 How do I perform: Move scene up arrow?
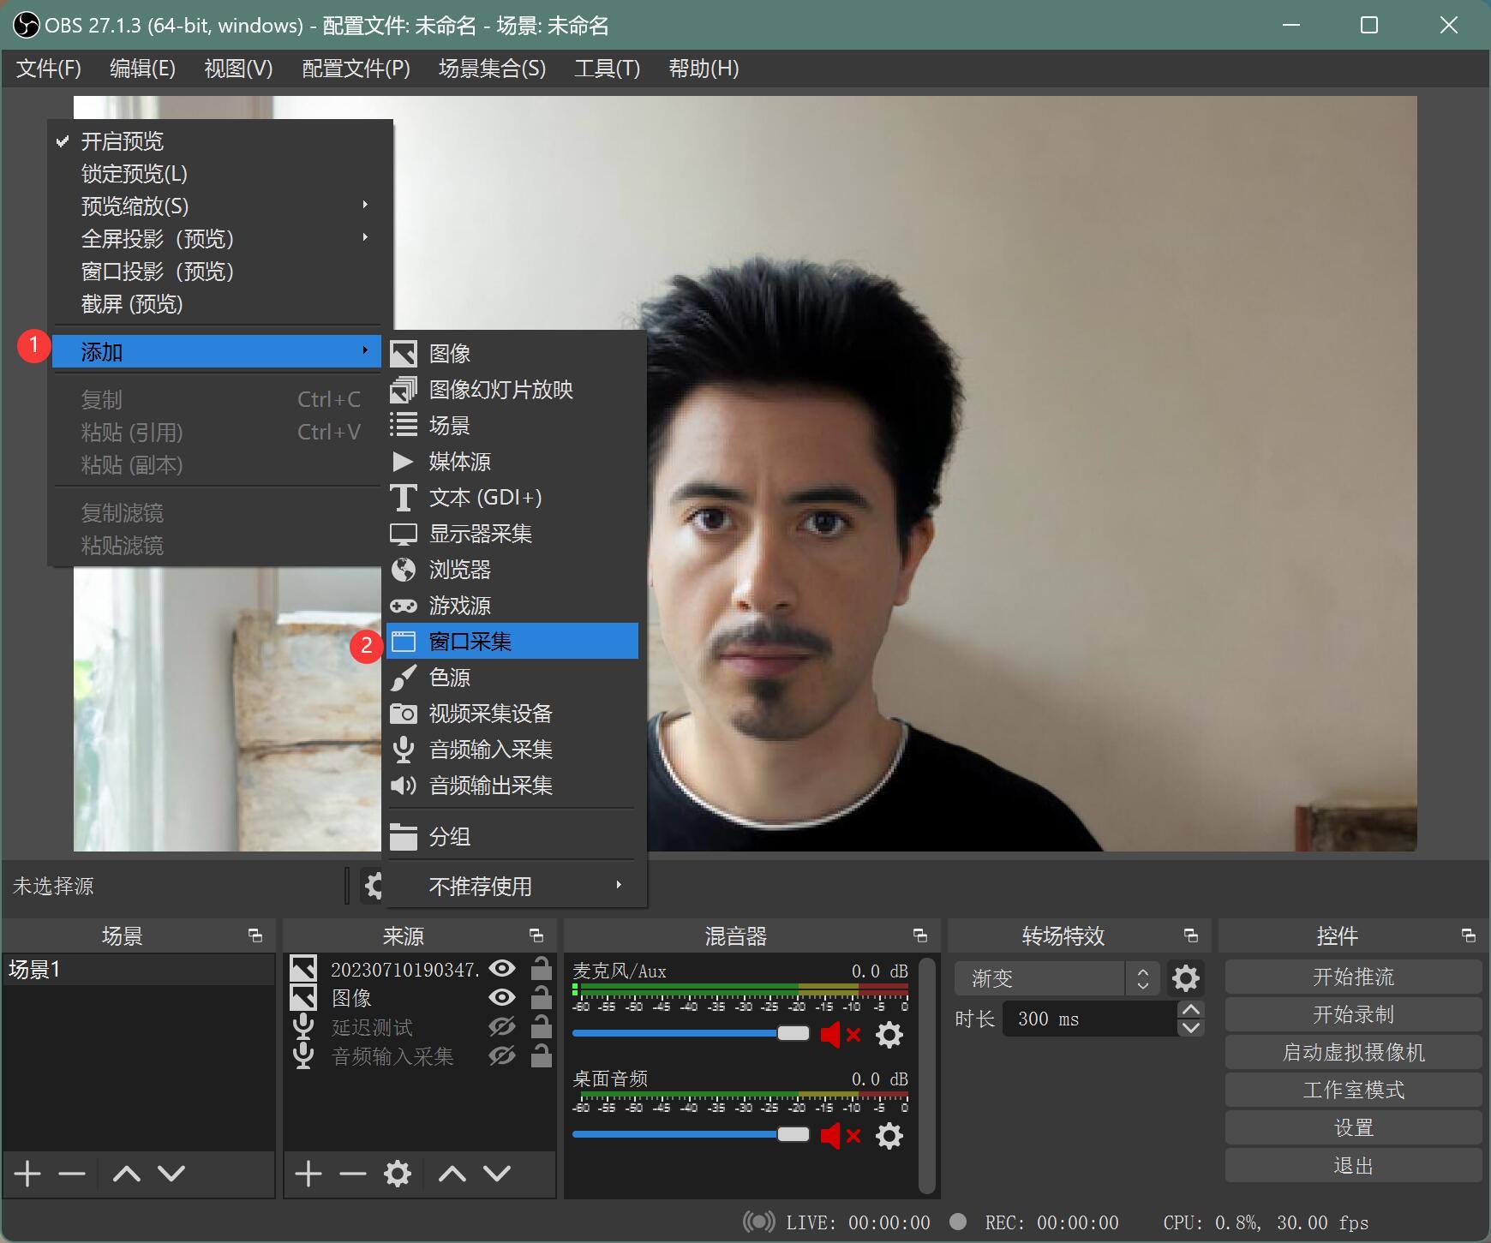pyautogui.click(x=127, y=1174)
